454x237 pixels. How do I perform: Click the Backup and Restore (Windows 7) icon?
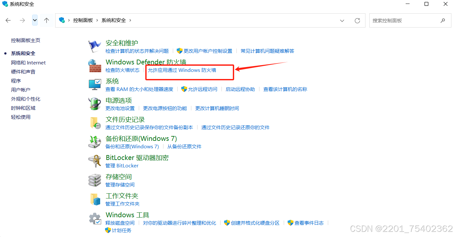(x=95, y=142)
